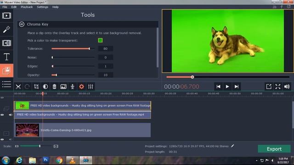Open the Callouts tab (highlighted orange)
294x165 pixels.
(x=6, y=71)
